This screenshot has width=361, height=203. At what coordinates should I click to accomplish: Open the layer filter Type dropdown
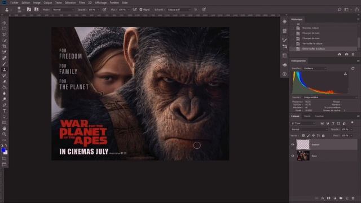click(x=303, y=123)
